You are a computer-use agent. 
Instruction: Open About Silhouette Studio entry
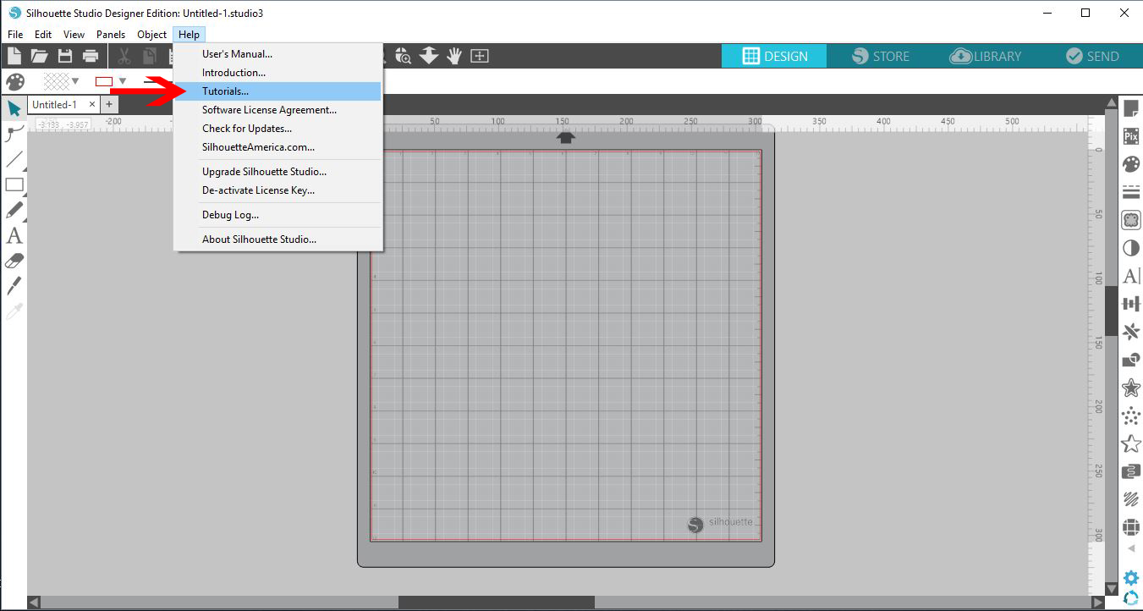pyautogui.click(x=278, y=239)
